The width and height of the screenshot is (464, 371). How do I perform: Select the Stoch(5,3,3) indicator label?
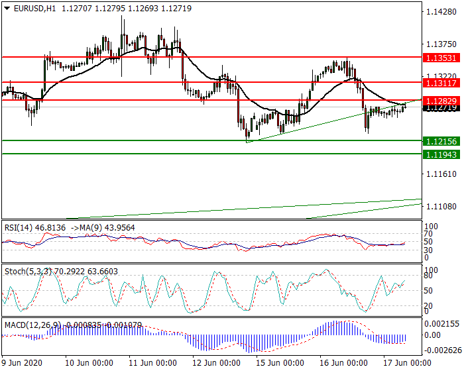[x=28, y=272]
